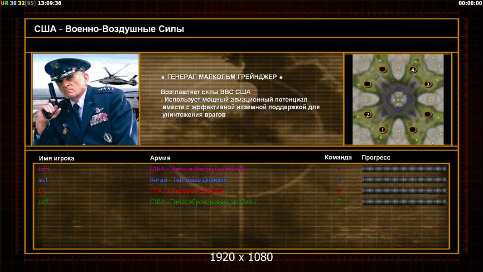Click the title 'США - Военно-Воздушные Силы' at top

pyautogui.click(x=109, y=29)
